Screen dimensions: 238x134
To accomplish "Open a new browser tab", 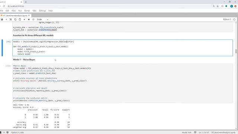I will (x=26, y=2).
